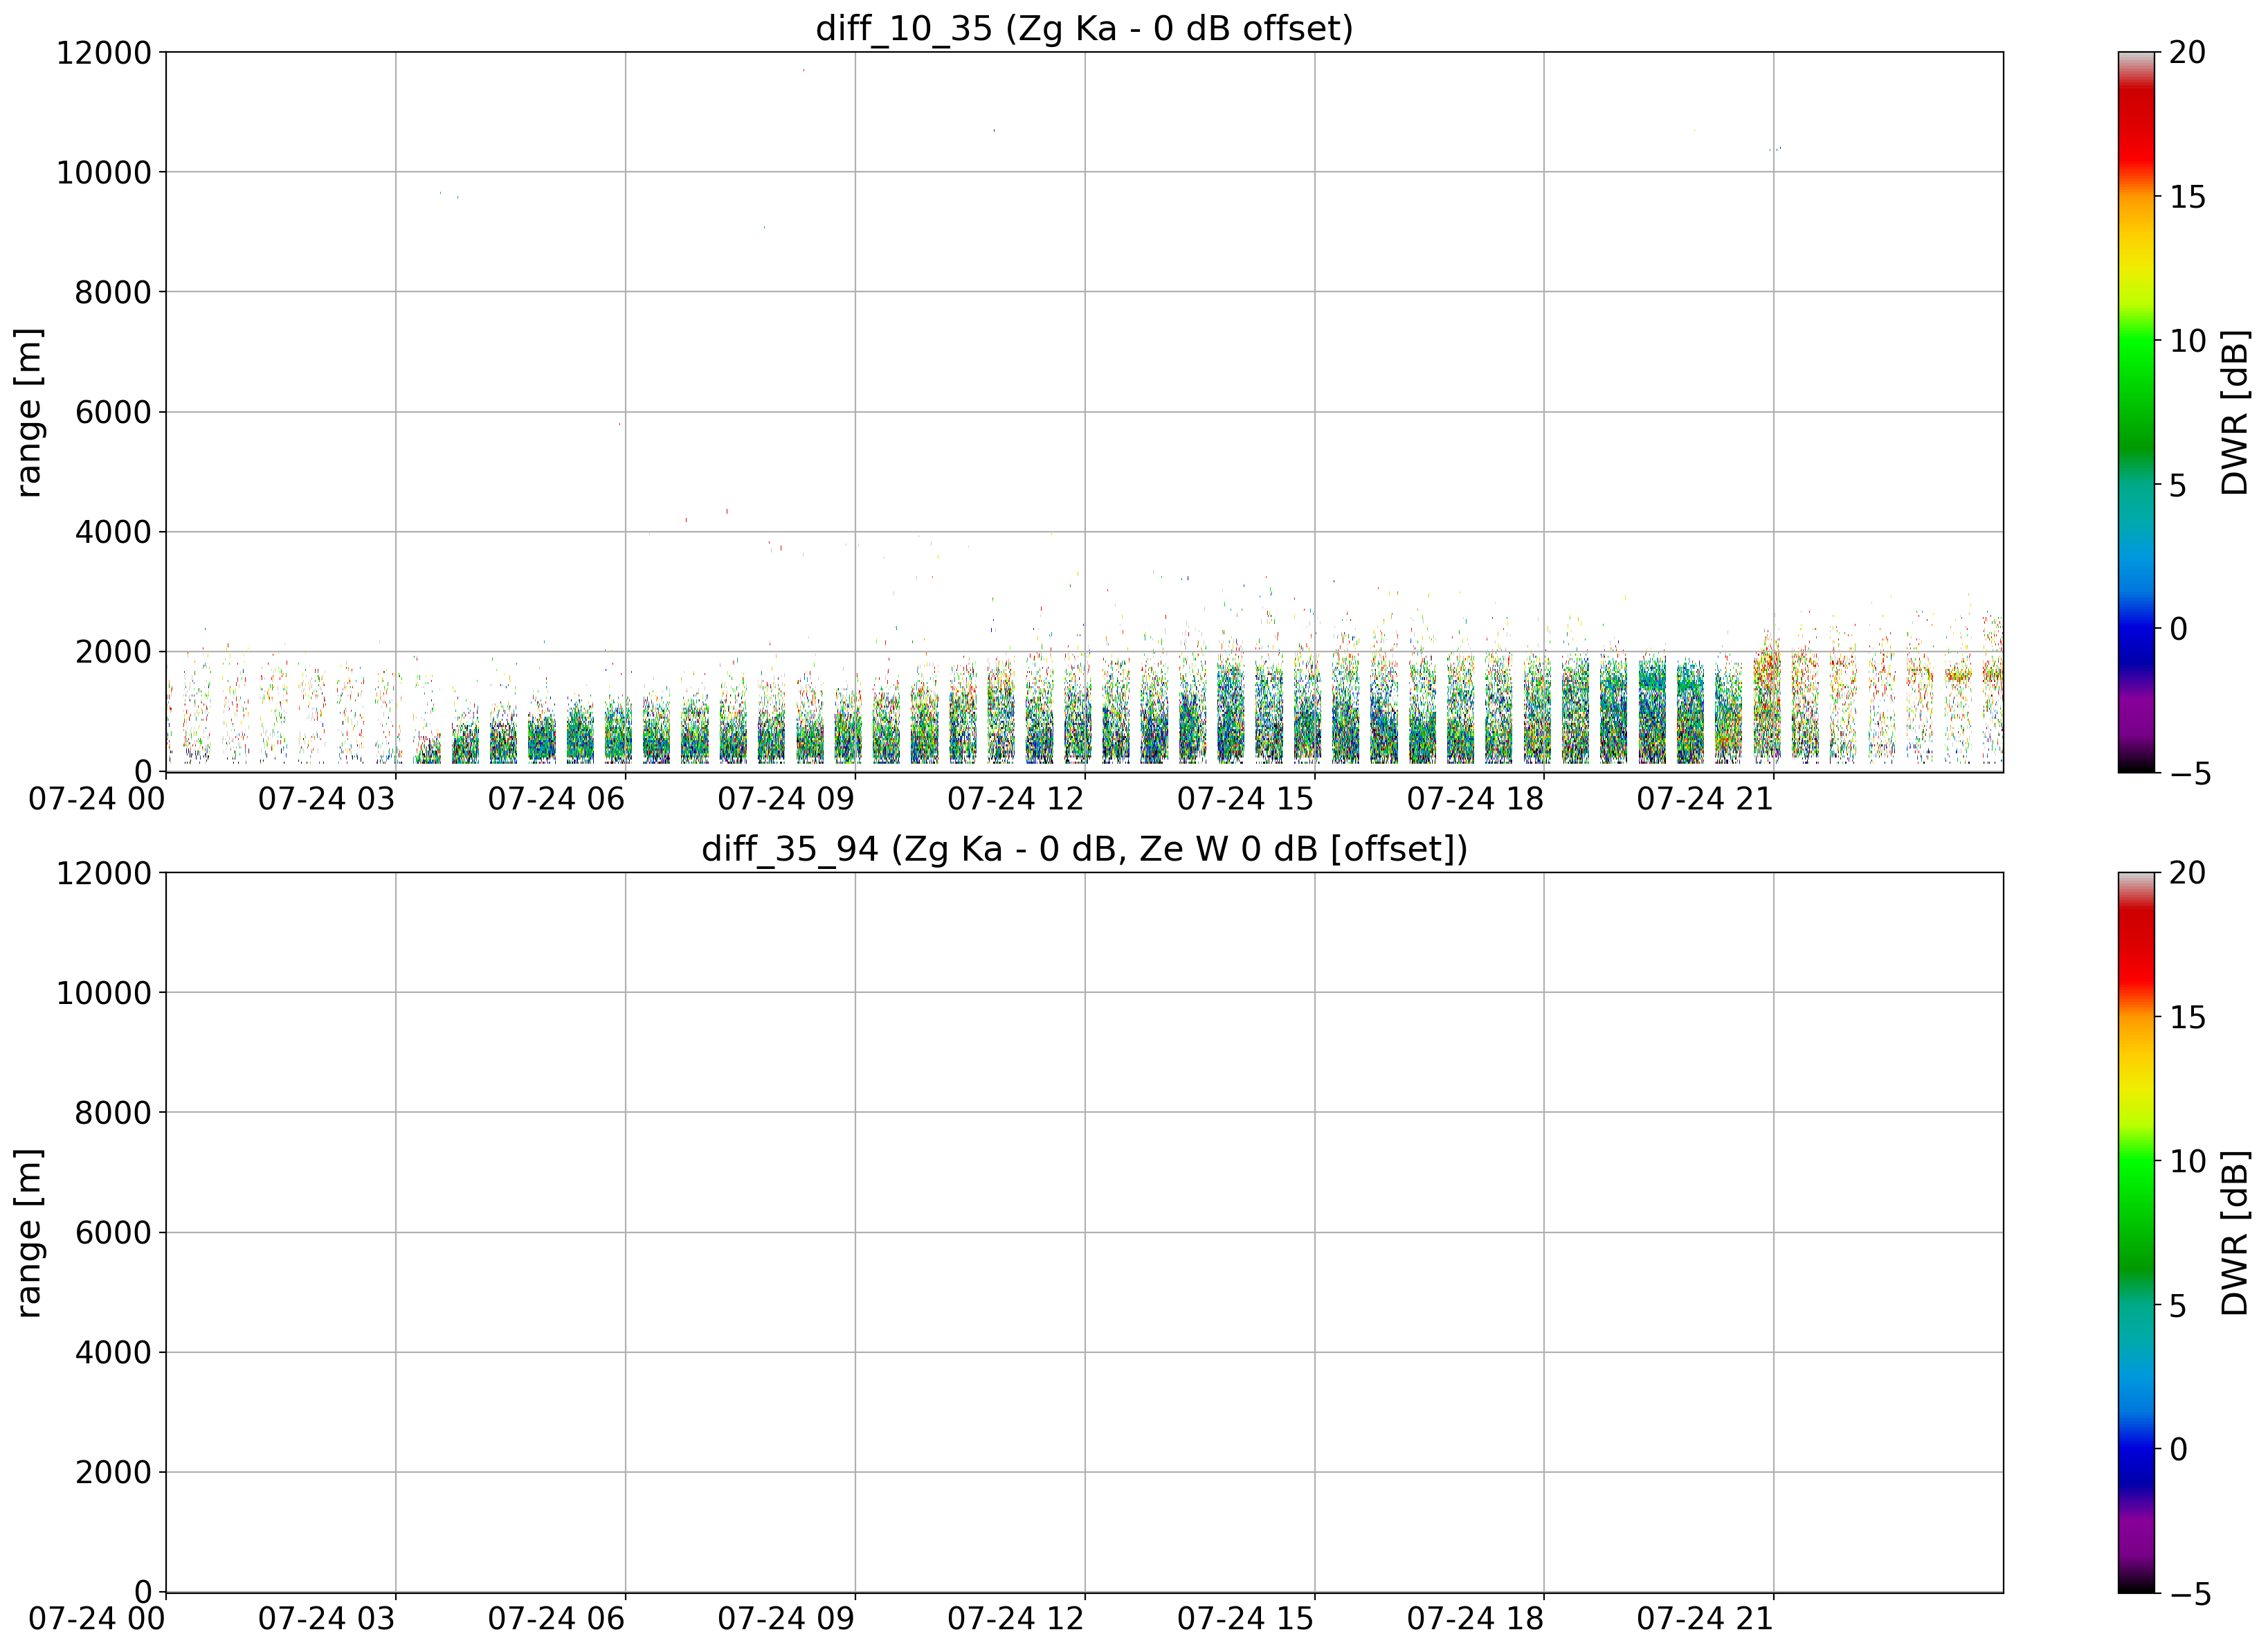Select the top plot's 07-24 06 time label
Image resolution: width=2268 pixels, height=1650 pixels.
[x=557, y=800]
